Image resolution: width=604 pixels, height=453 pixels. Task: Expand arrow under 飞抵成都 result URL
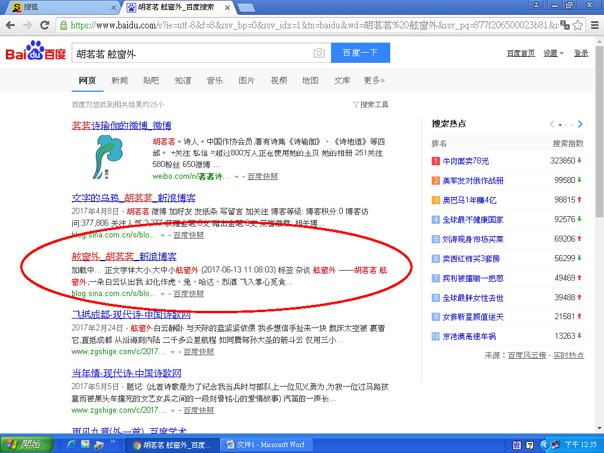(x=172, y=352)
